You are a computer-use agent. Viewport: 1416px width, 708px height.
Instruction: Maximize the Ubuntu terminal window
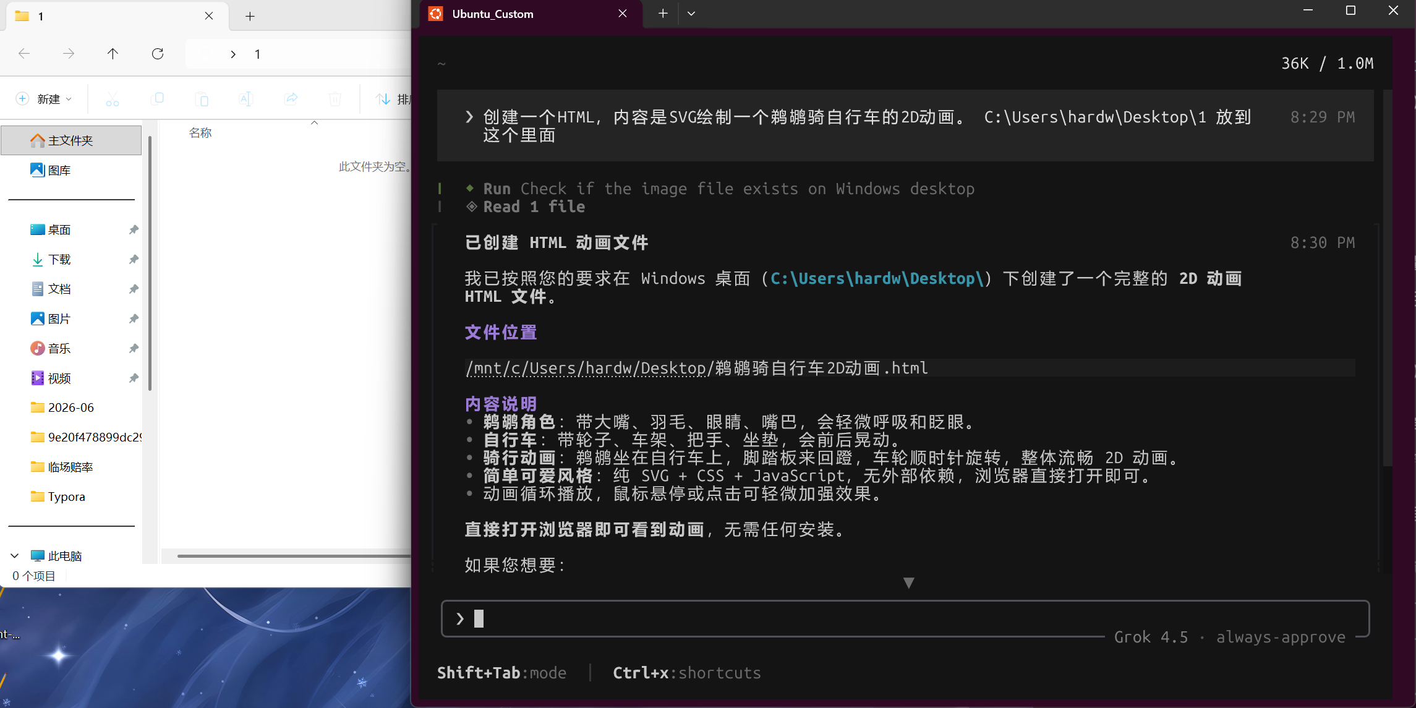1350,11
